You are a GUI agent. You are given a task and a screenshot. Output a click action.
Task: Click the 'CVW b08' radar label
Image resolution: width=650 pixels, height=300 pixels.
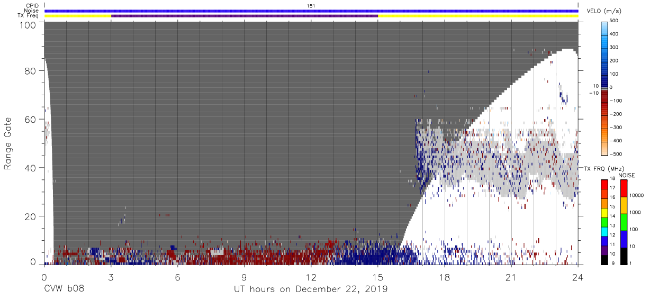pyautogui.click(x=64, y=289)
